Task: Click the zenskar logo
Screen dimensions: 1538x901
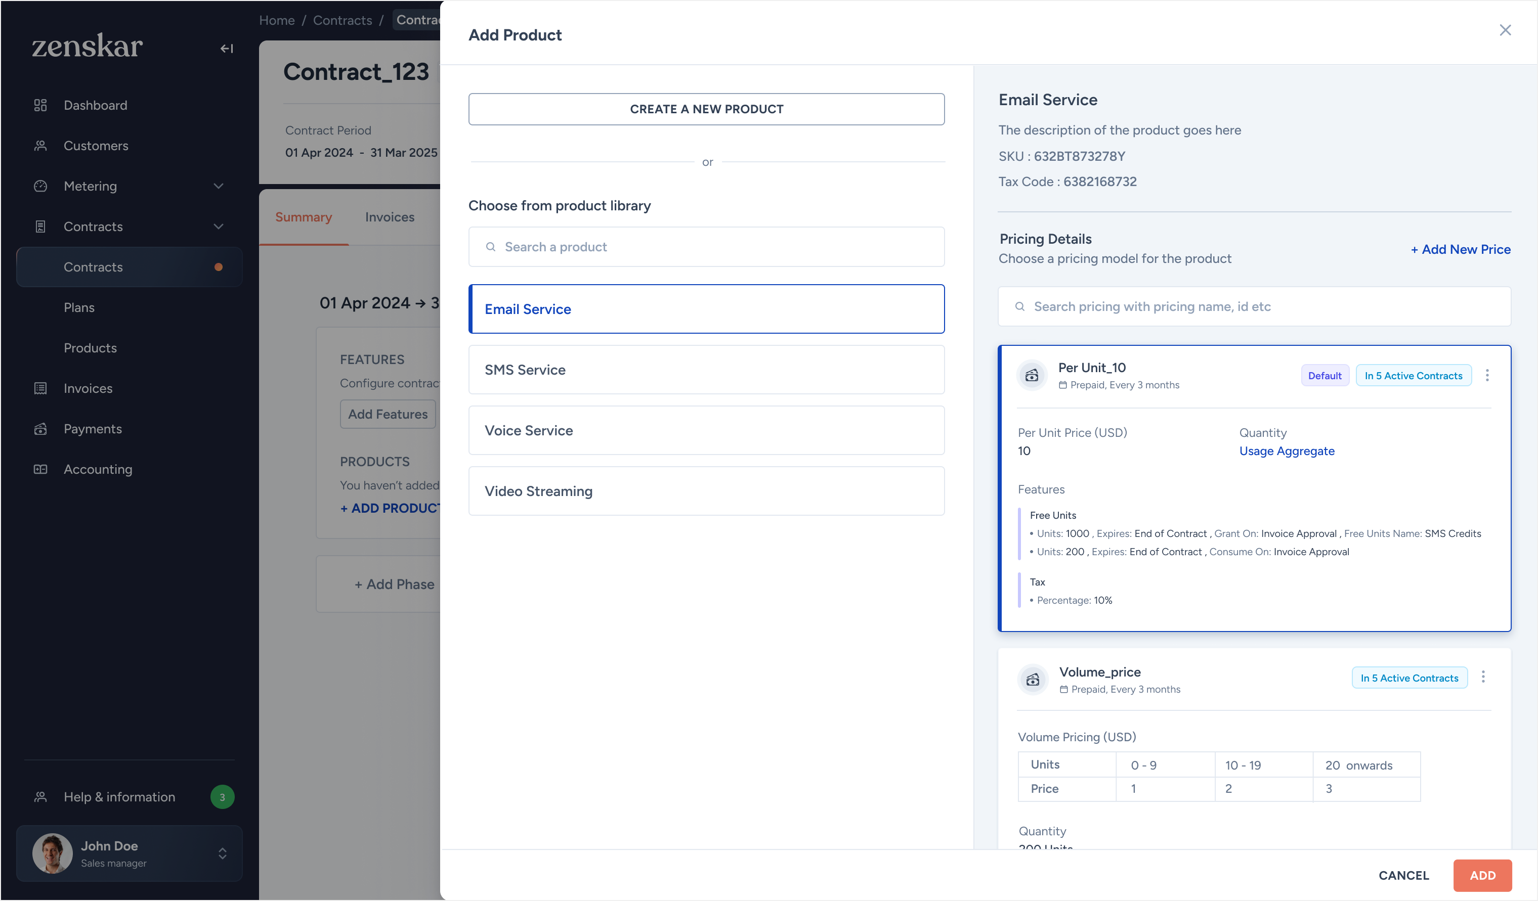Action: [88, 46]
